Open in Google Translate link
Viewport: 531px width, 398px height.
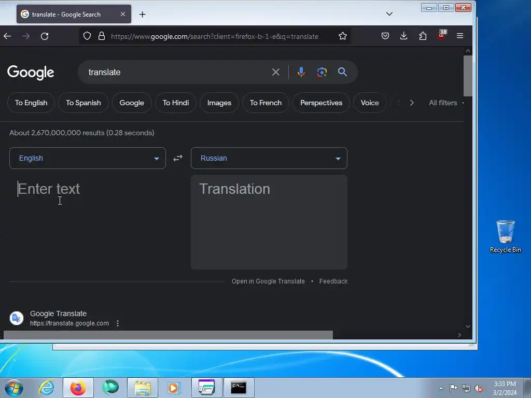268,281
